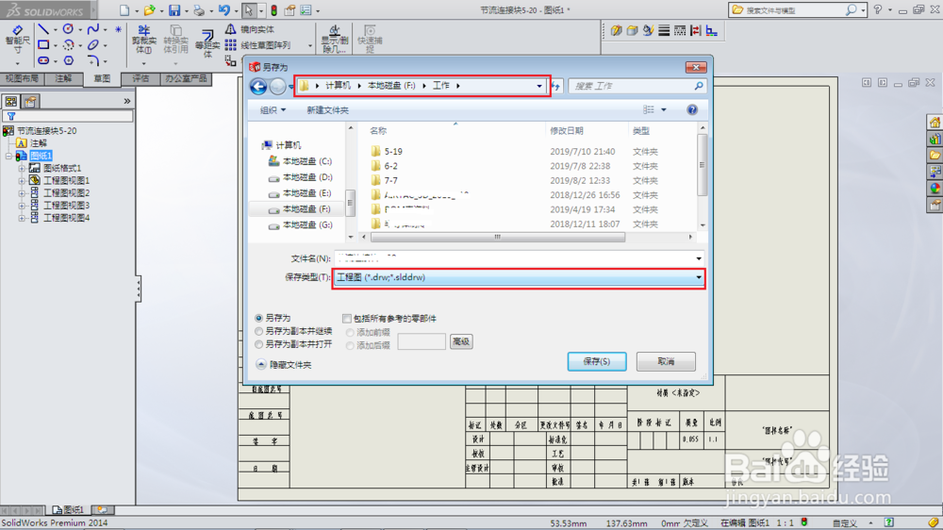Viewport: 943px width, 530px height.
Task: Open the address bar path dropdown arrow
Action: 539,86
